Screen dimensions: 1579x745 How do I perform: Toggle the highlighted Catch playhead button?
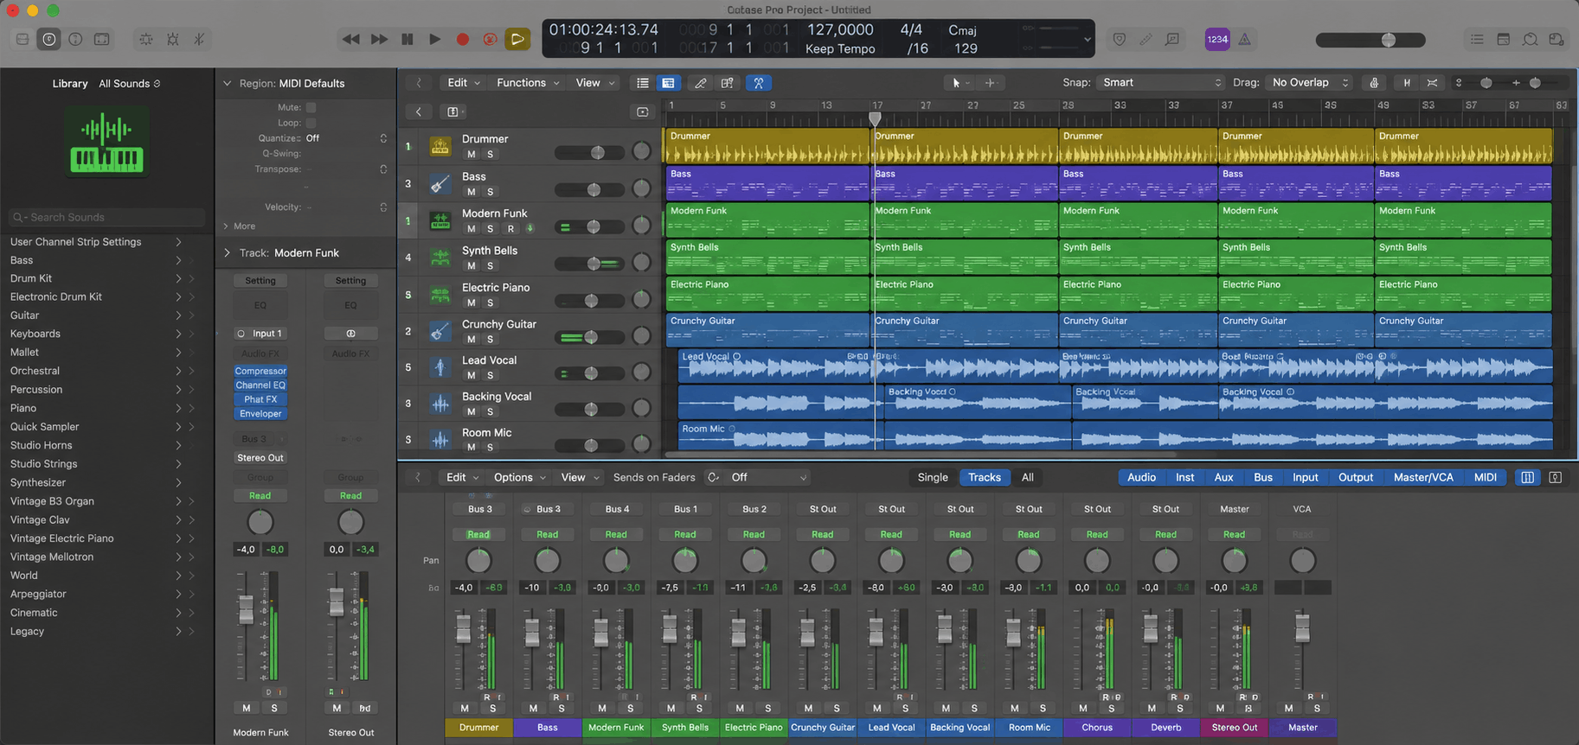coord(758,83)
